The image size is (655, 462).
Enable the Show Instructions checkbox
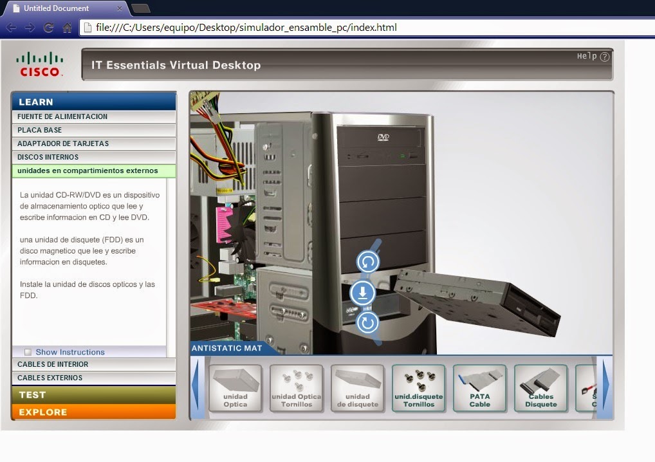(28, 352)
